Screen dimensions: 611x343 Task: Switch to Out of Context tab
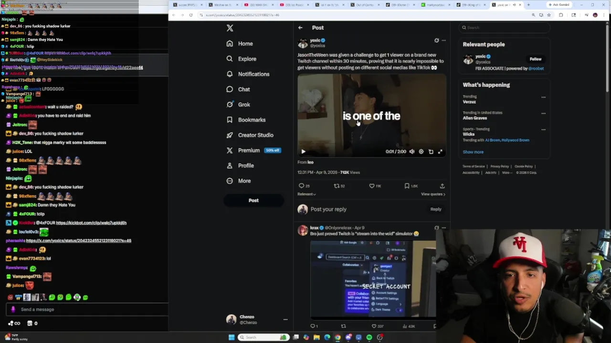point(364,5)
